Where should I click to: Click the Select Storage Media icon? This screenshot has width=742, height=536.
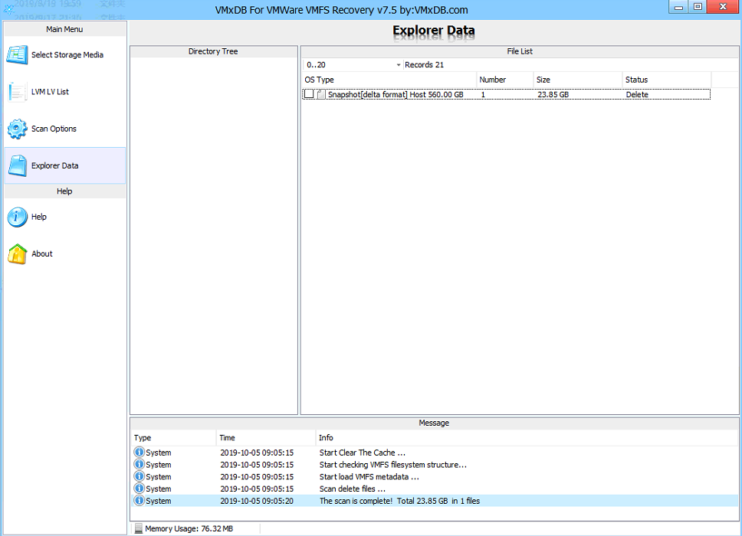pyautogui.click(x=17, y=55)
